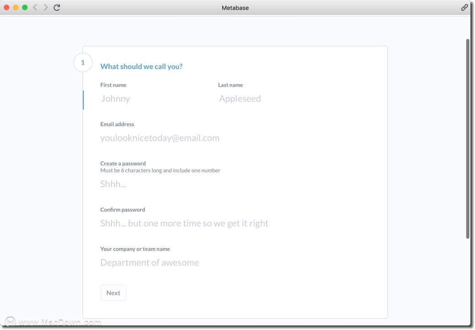
Task: Minimize the window with yellow button
Action: (x=16, y=7)
